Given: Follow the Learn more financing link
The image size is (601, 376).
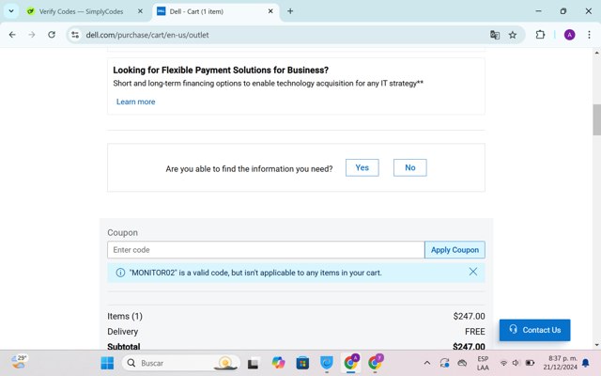Looking at the screenshot, I should [x=135, y=102].
